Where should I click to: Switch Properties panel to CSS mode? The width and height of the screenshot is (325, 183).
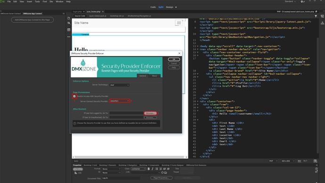click(x=78, y=173)
